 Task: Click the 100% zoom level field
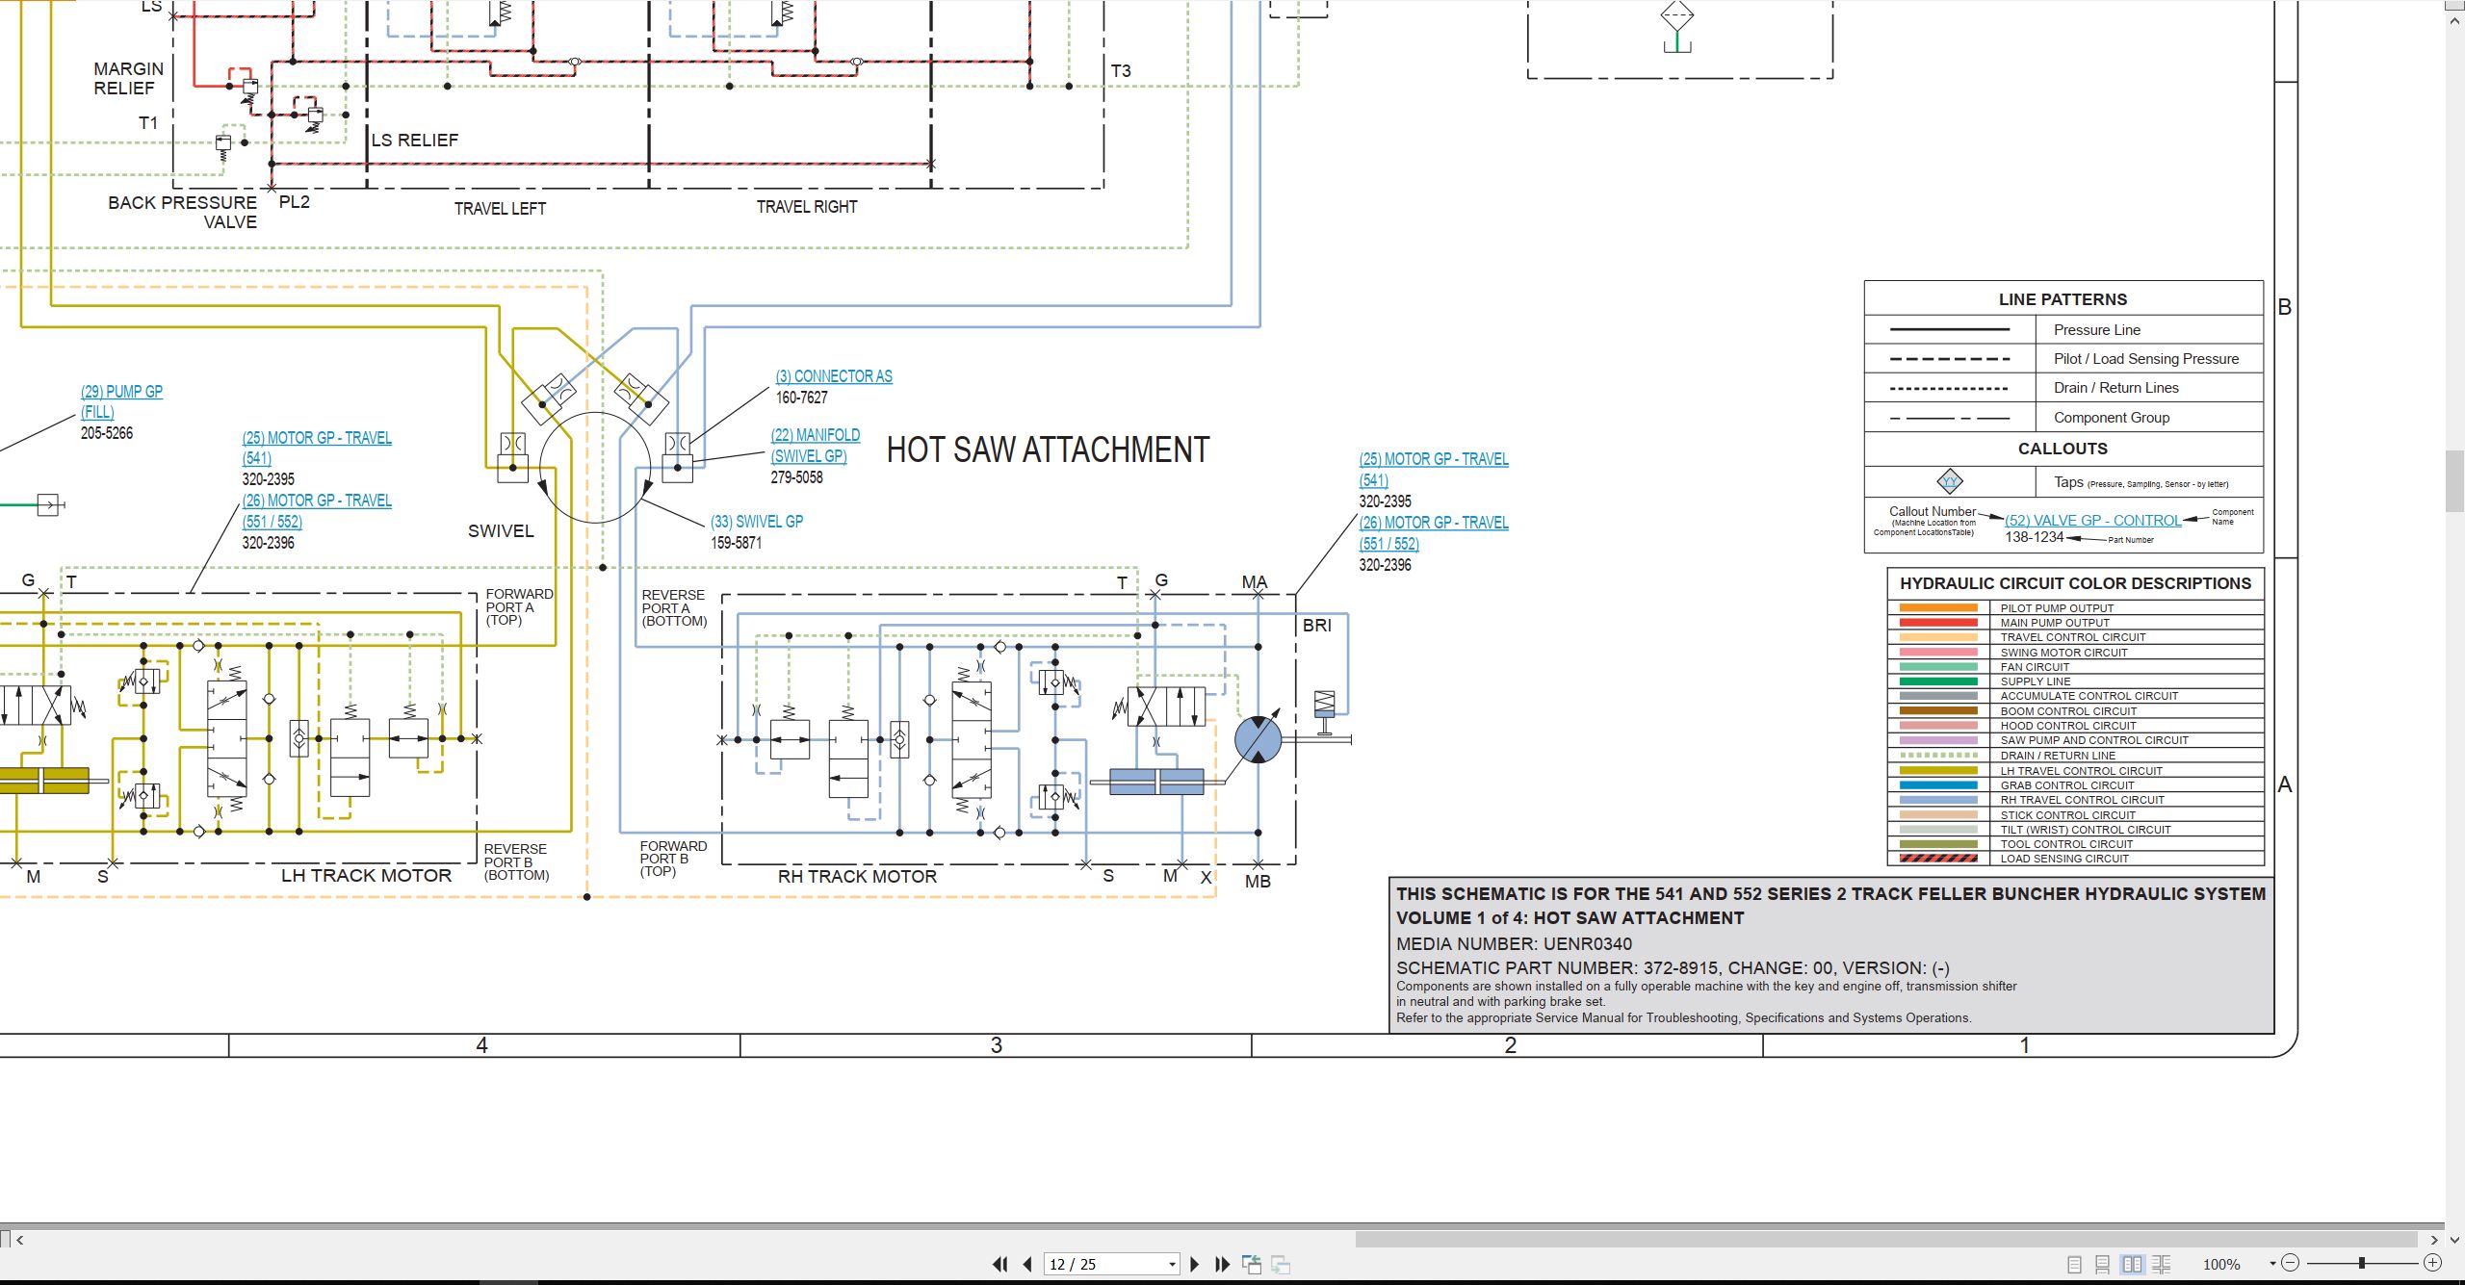point(2221,1264)
